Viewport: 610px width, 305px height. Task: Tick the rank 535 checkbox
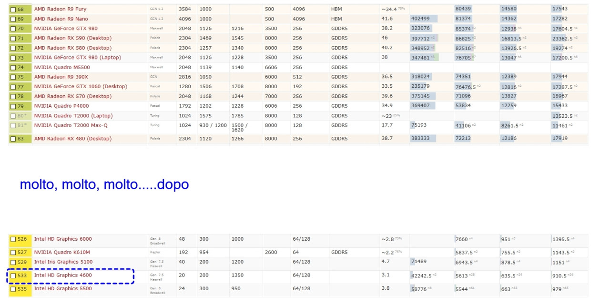pyautogui.click(x=13, y=289)
